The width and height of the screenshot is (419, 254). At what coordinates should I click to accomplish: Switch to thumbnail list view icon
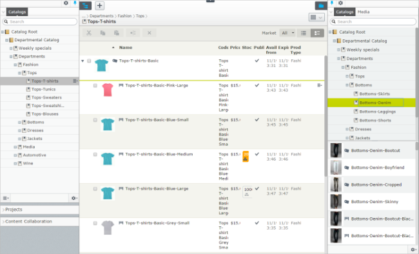pos(317,33)
